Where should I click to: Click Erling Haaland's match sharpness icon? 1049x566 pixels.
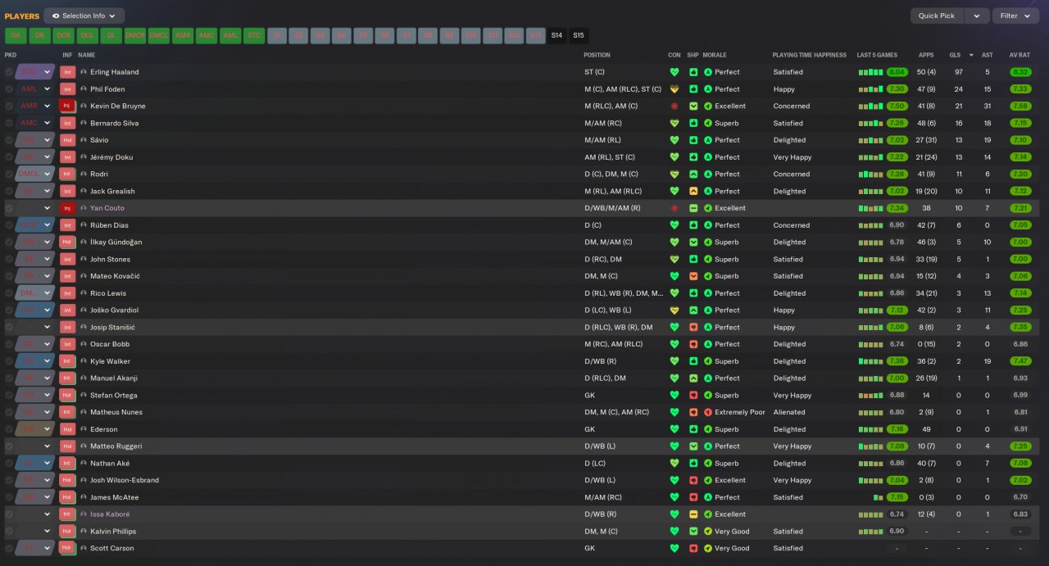(693, 72)
